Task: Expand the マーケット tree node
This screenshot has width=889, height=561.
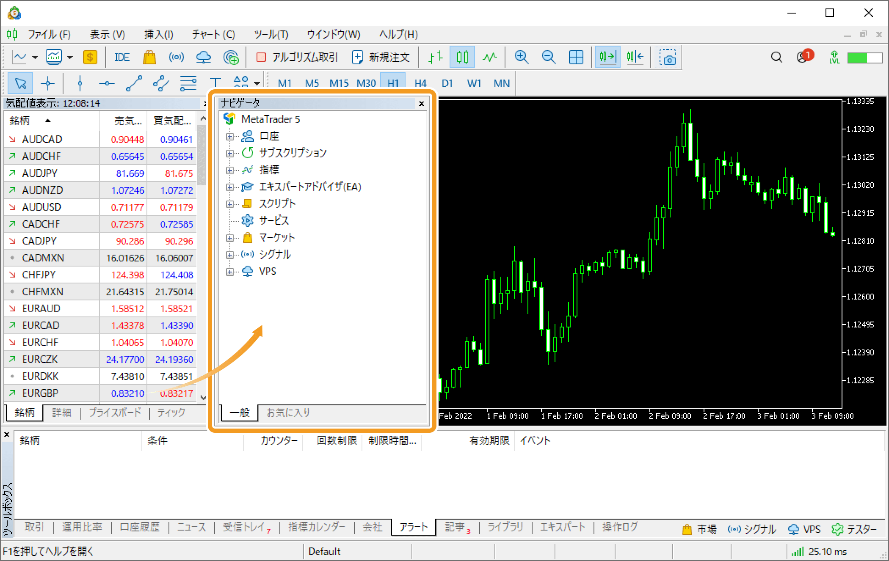Action: point(229,238)
